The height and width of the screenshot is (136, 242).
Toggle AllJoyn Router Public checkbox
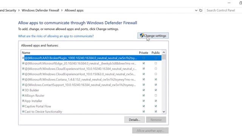(x=156, y=96)
